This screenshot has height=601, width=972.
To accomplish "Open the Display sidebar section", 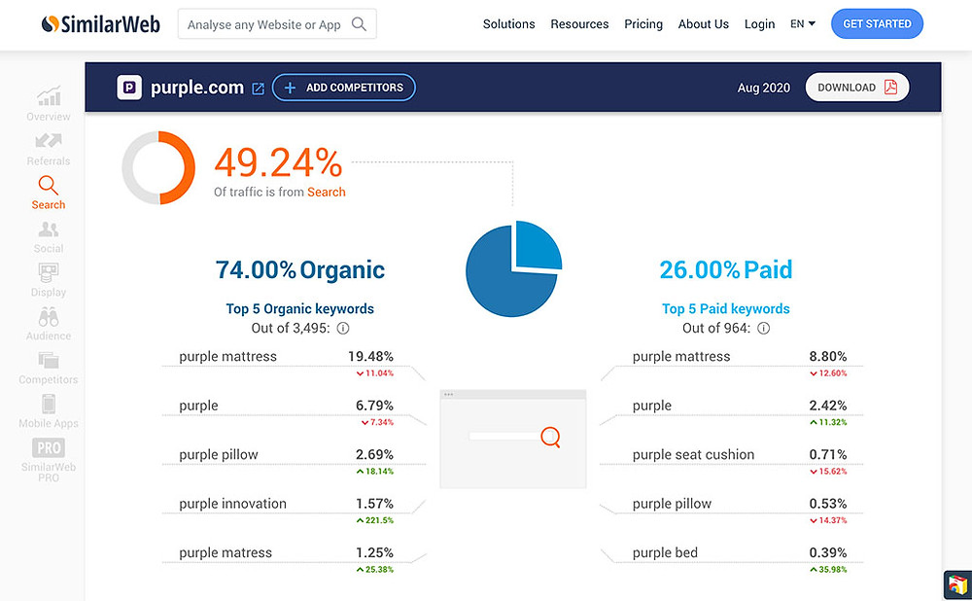I will pos(49,280).
